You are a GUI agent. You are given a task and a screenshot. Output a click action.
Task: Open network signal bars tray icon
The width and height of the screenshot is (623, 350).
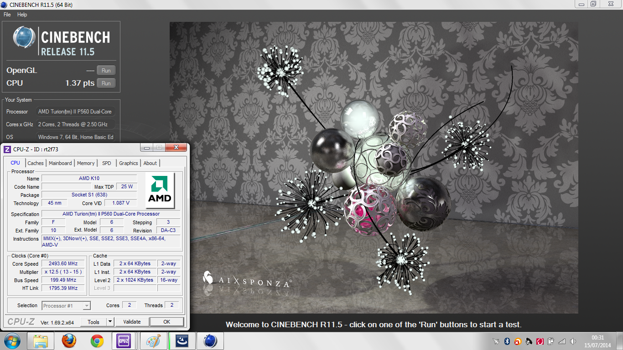(x=562, y=341)
